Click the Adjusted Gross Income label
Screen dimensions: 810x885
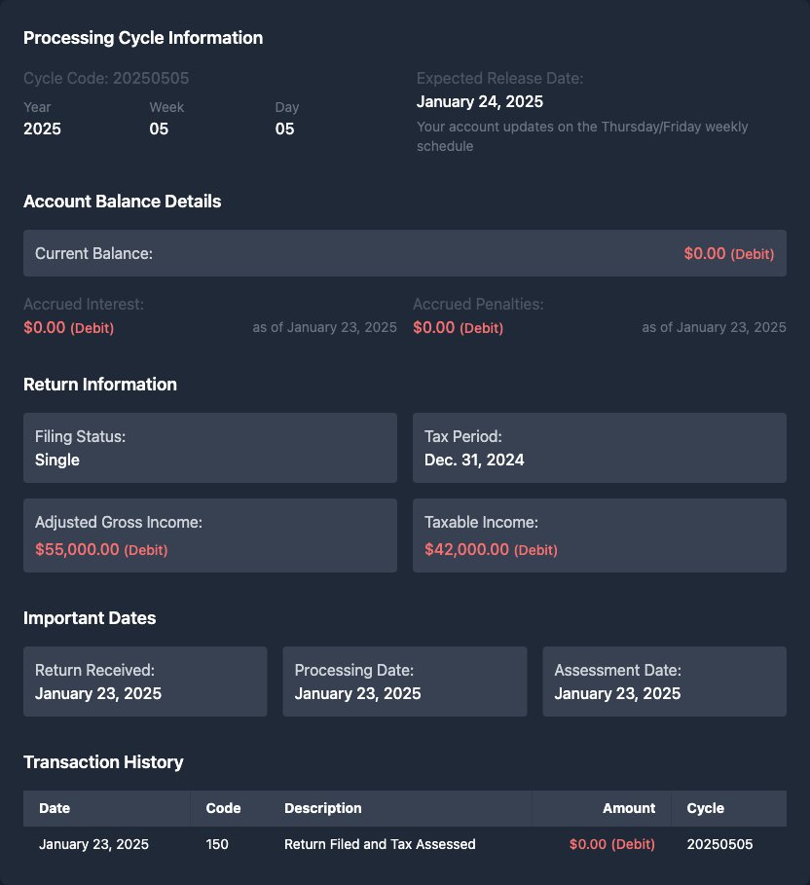pyautogui.click(x=119, y=522)
